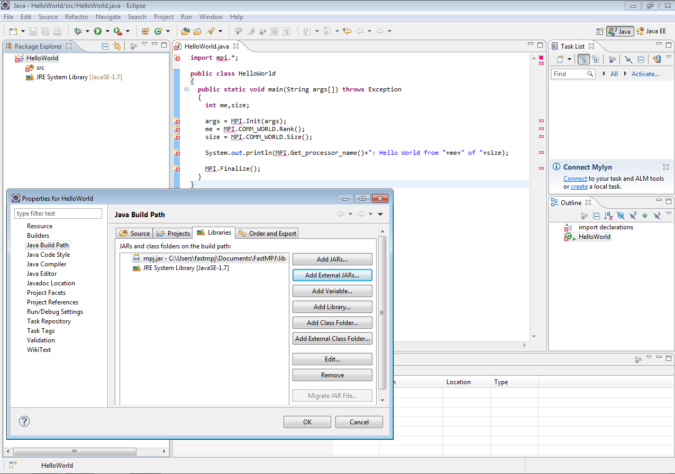Click the Add JARs button
This screenshot has height=474, width=675.
[332, 259]
